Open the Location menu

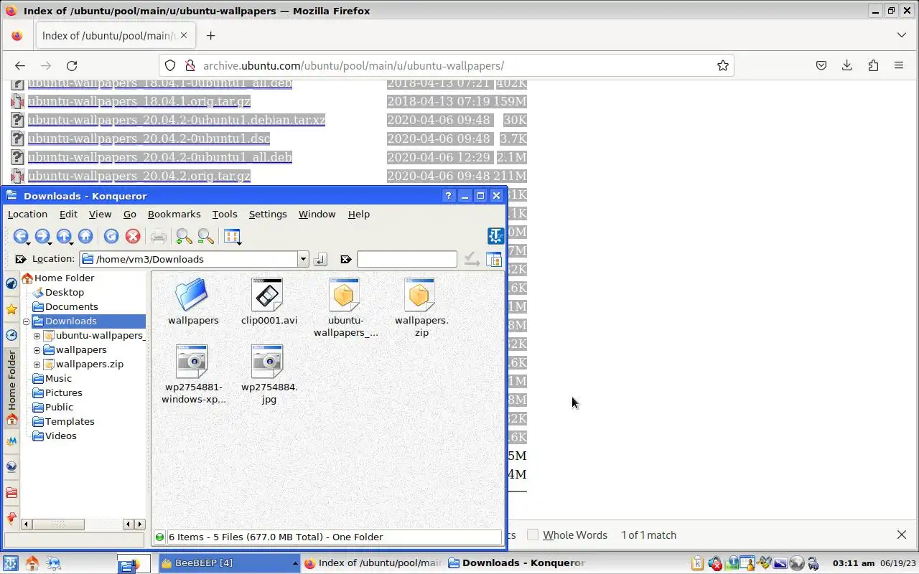pyautogui.click(x=27, y=214)
